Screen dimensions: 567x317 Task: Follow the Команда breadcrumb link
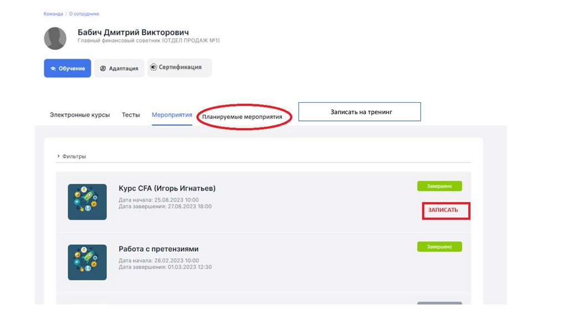(53, 14)
